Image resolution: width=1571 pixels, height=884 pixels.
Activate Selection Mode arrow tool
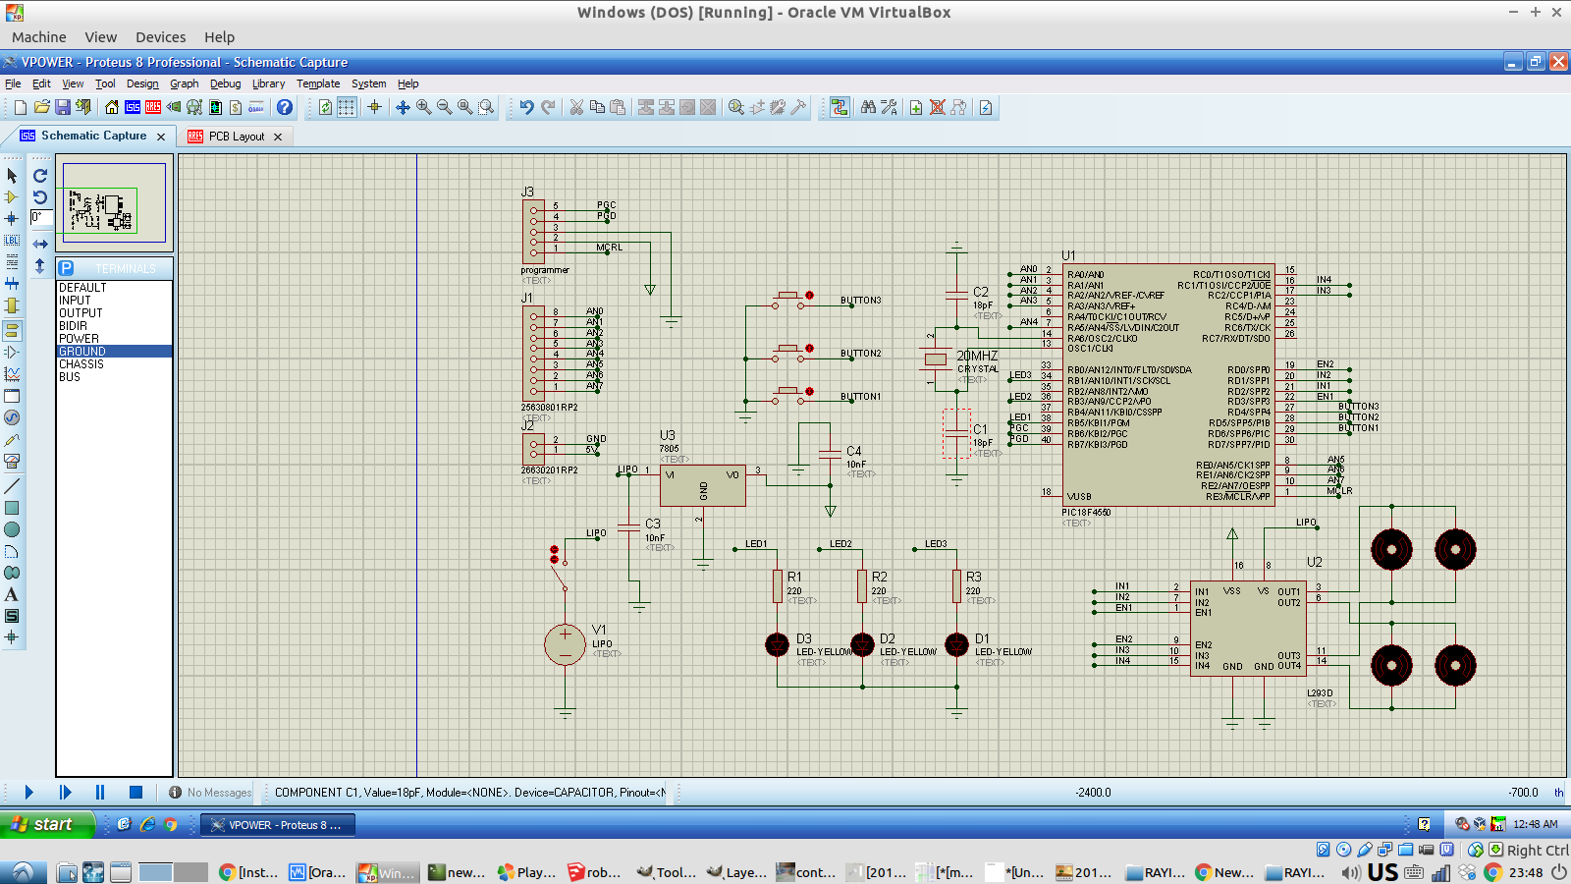pos(12,176)
